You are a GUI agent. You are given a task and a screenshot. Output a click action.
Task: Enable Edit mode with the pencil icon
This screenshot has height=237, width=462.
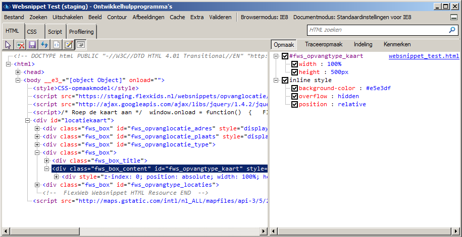69,45
